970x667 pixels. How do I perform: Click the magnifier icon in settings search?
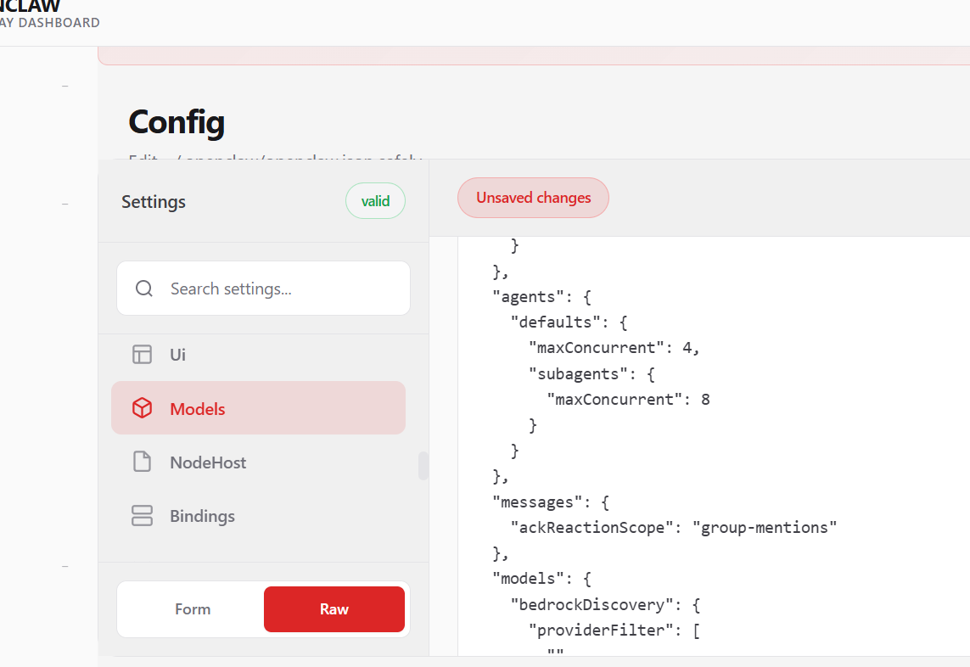144,289
